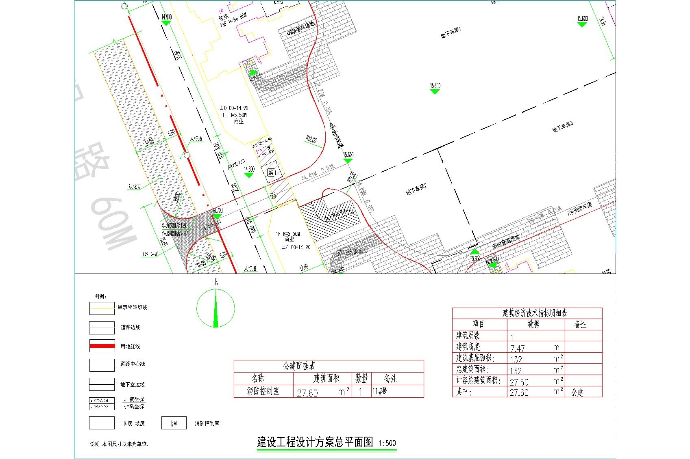Select the 消防控制室 legend symbol box
This screenshot has width=690, height=459.
pyautogui.click(x=174, y=423)
